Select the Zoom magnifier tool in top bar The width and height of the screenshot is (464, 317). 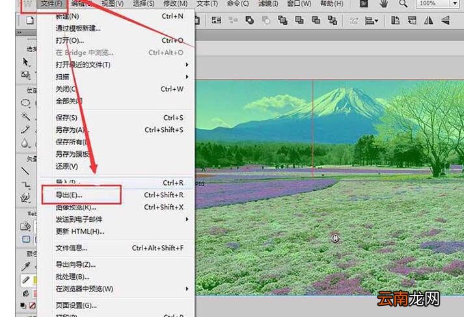403,3
